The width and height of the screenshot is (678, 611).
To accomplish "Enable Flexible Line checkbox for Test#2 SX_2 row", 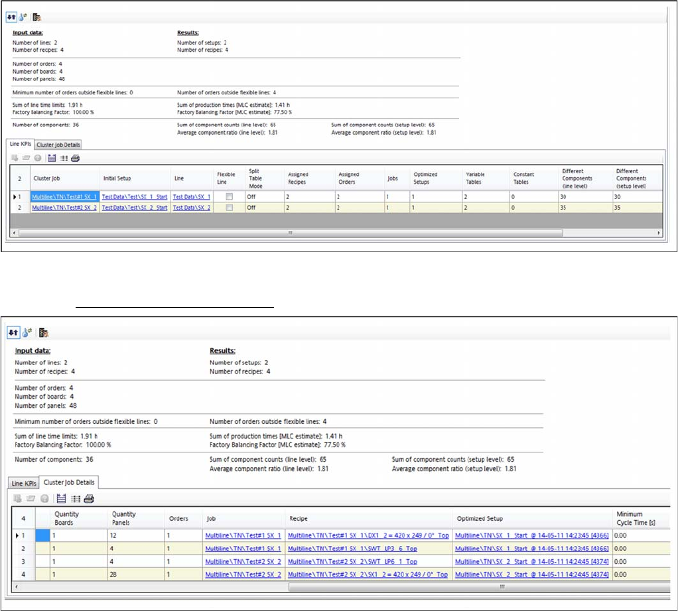I will [229, 208].
